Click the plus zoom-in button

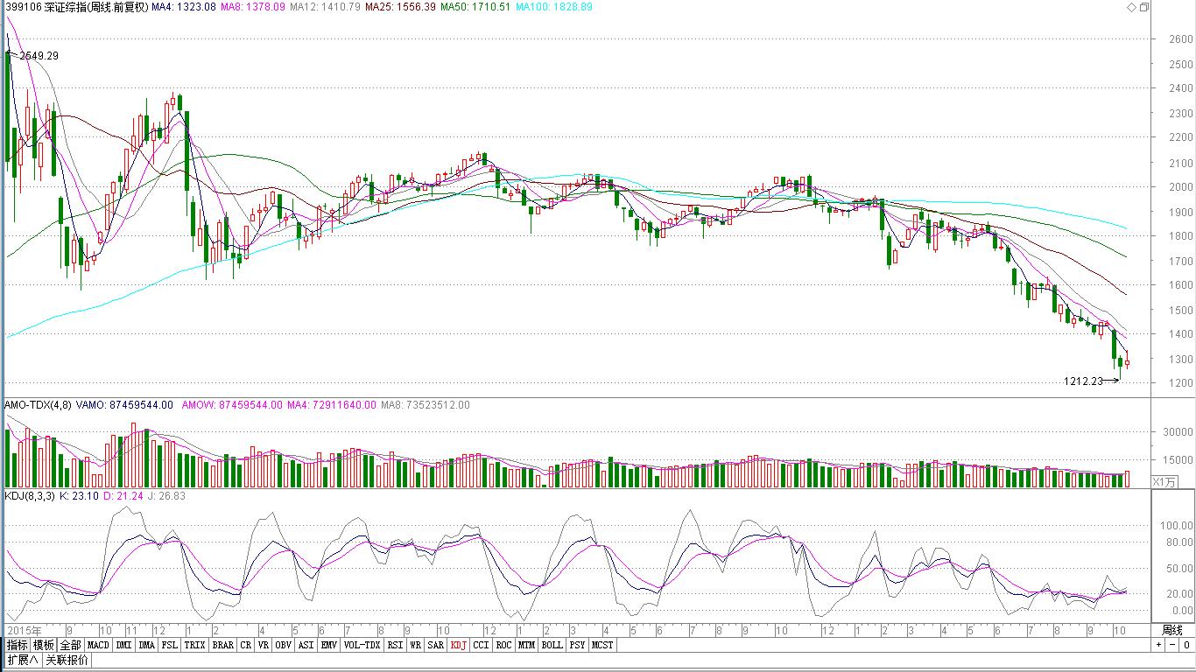coord(1158,645)
